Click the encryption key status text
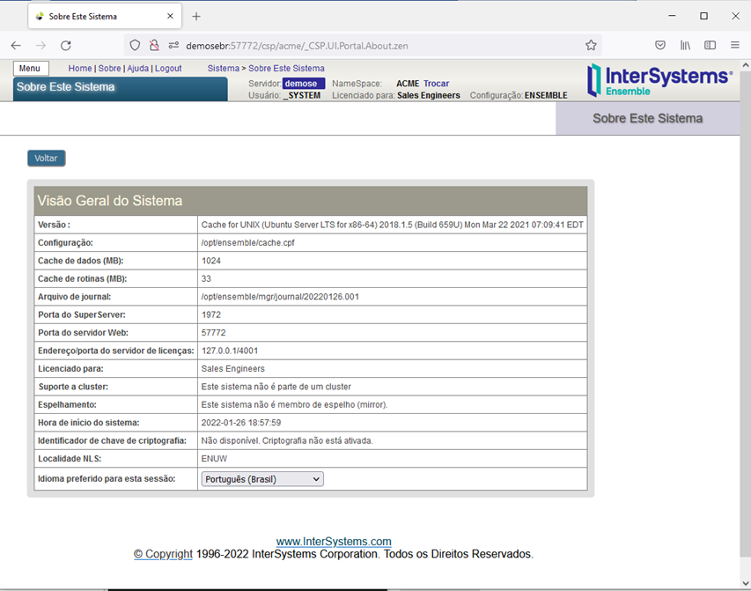This screenshot has width=751, height=591. coord(287,440)
